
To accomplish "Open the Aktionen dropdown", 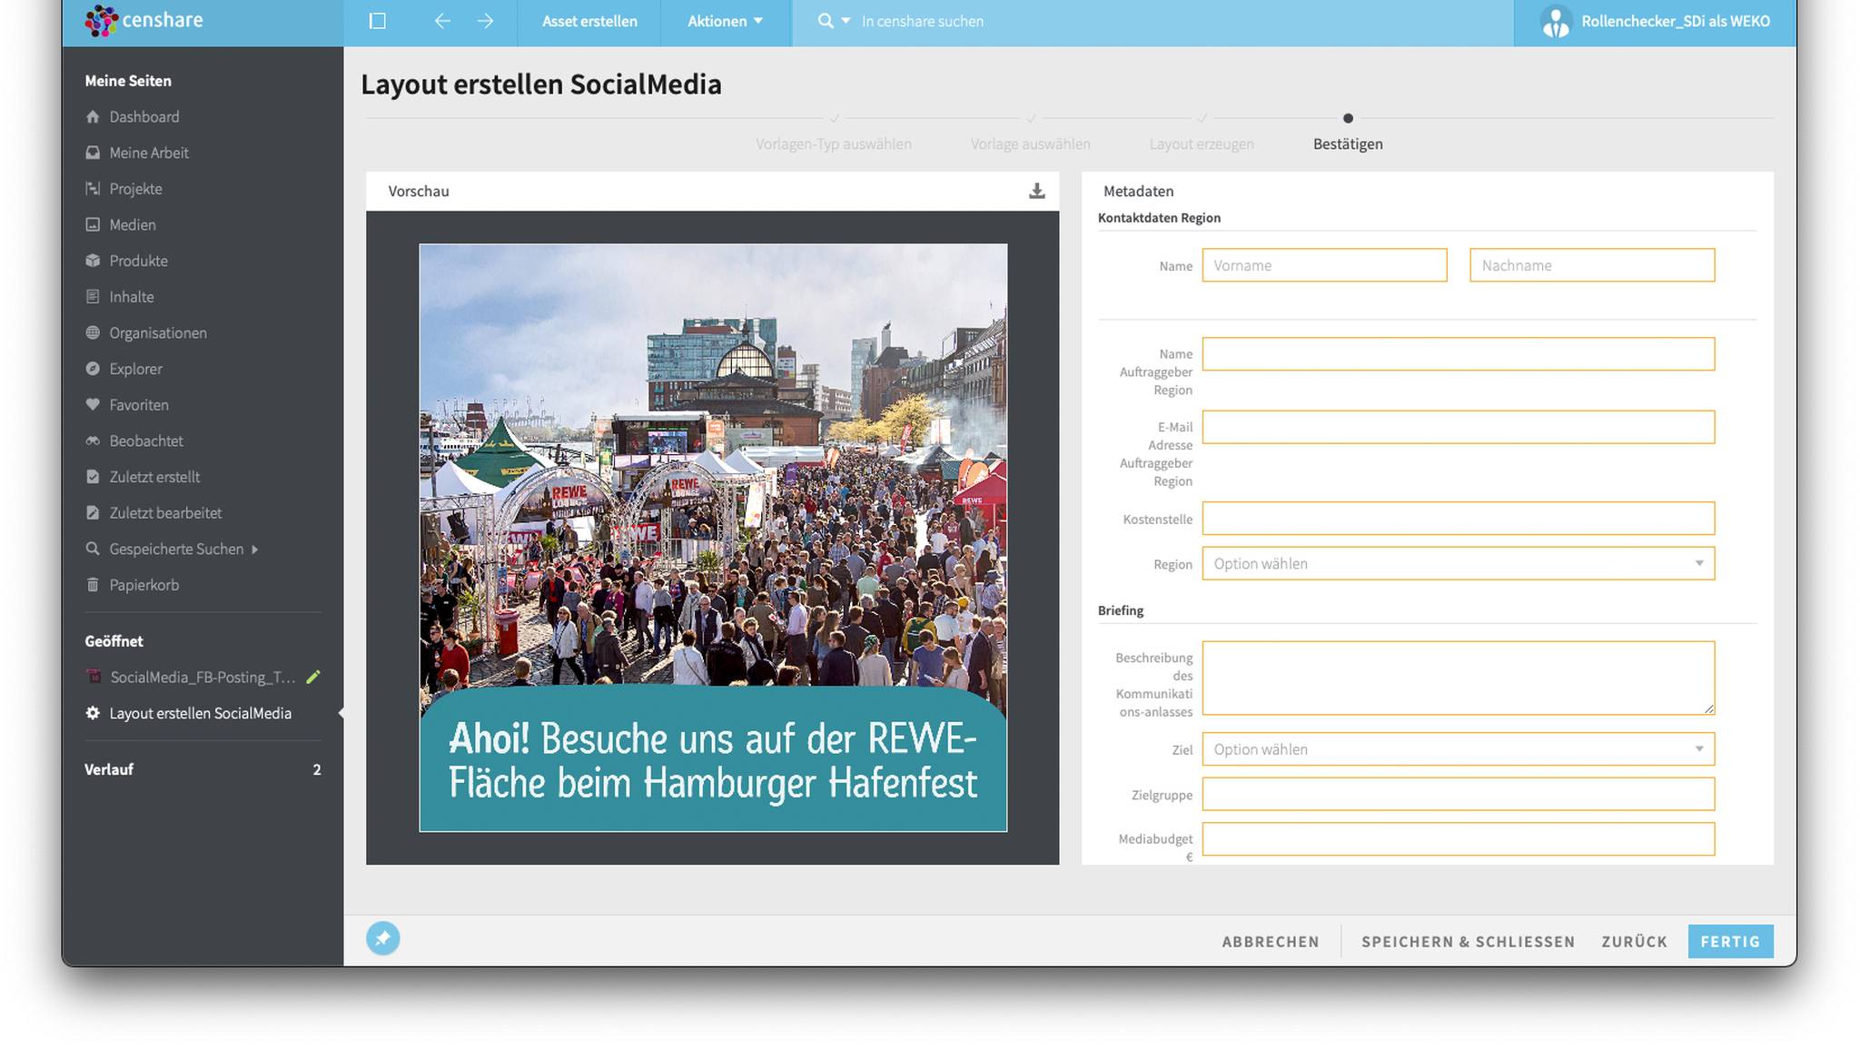I will click(x=726, y=21).
